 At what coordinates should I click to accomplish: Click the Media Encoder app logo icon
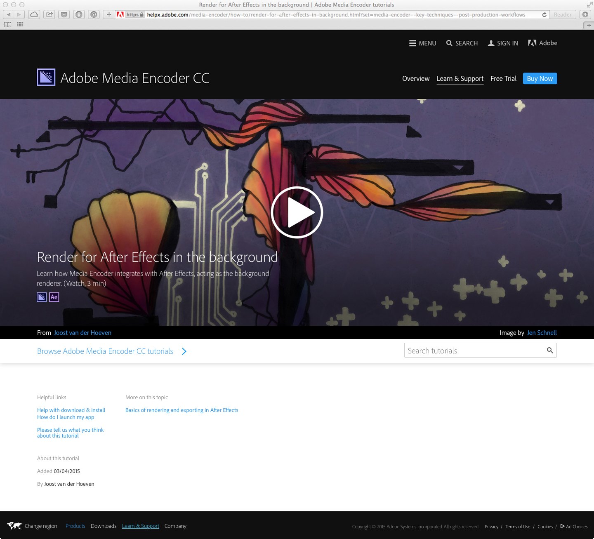point(46,77)
